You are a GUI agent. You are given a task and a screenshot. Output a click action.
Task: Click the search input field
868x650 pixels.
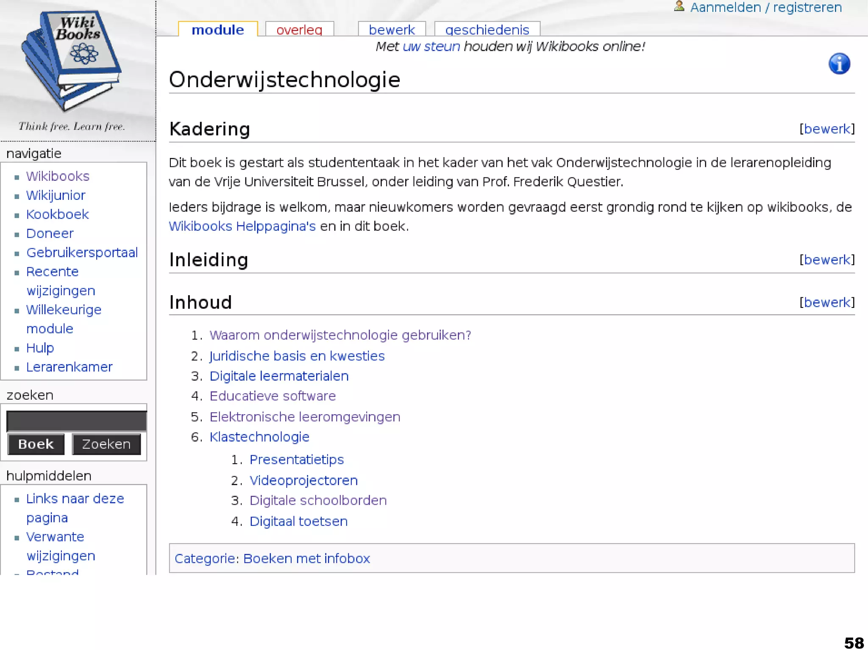(76, 421)
